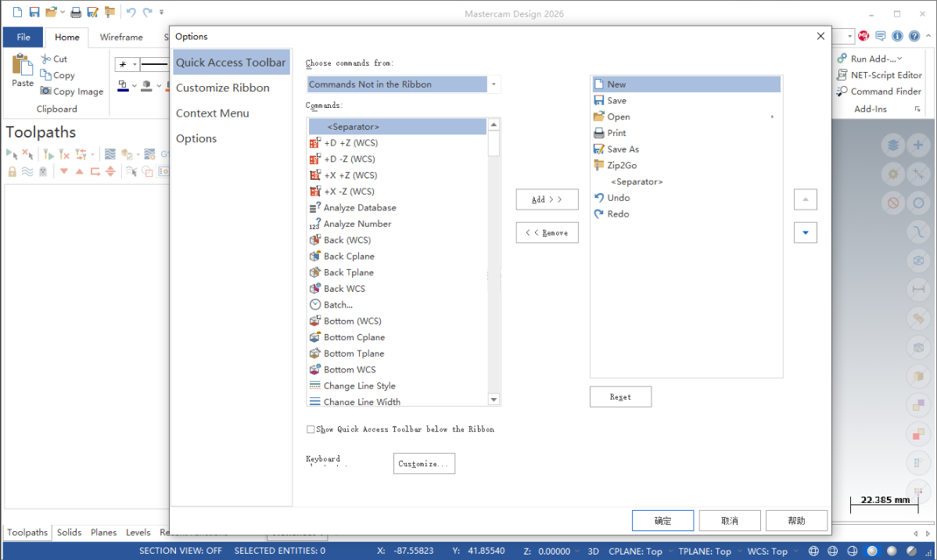
Task: Close the Options dialog with X
Action: point(820,37)
